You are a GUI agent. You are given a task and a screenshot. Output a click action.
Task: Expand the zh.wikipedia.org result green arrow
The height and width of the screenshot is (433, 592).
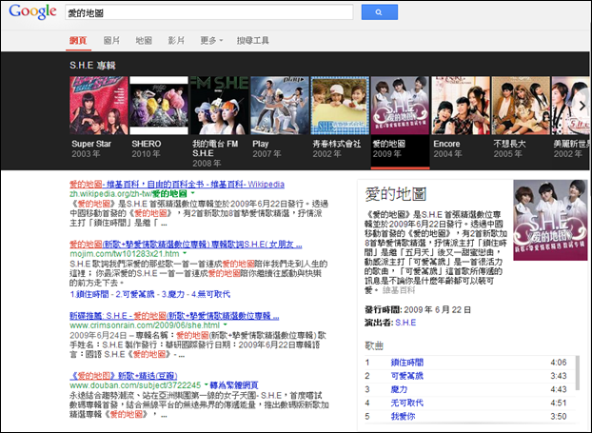(x=193, y=194)
